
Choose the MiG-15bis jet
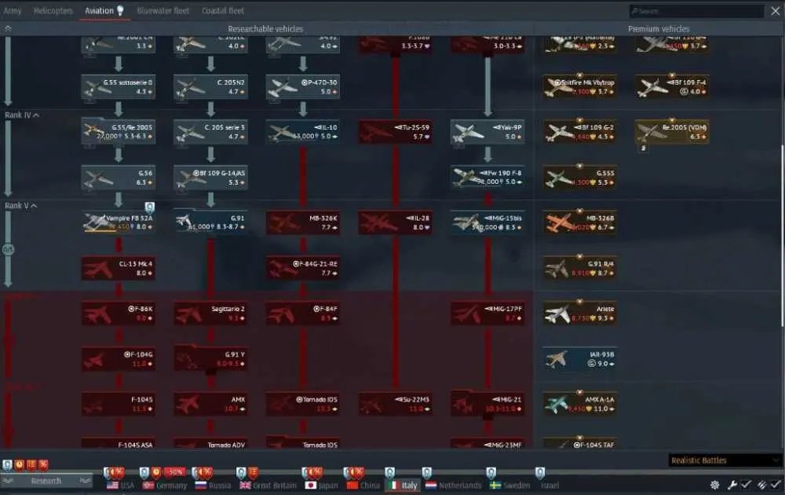487,222
